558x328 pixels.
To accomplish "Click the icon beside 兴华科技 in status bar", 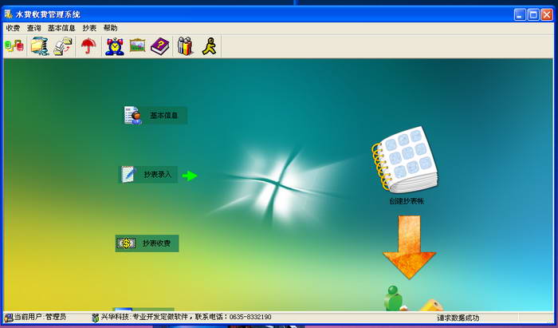I will pyautogui.click(x=96, y=318).
